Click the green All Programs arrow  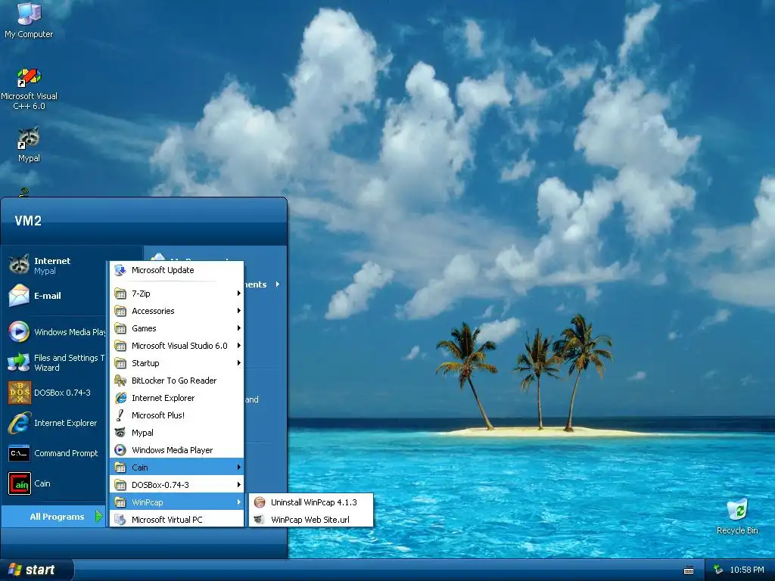tap(98, 516)
